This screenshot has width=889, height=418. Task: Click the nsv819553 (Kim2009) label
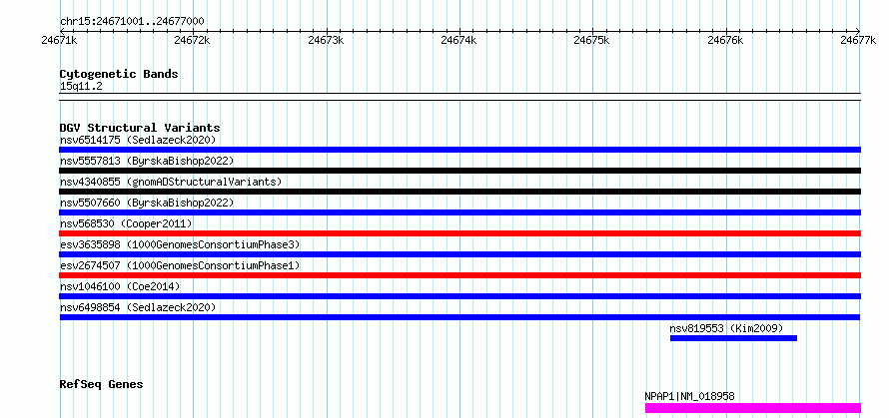726,328
